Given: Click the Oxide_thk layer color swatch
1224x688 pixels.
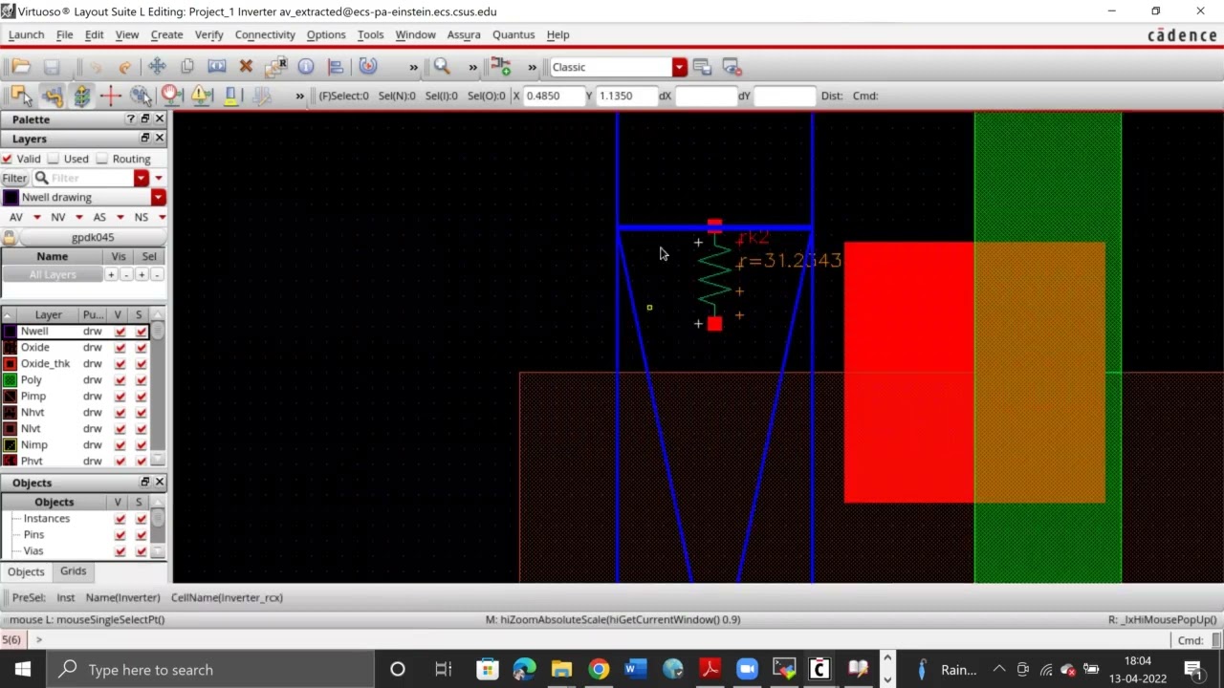Looking at the screenshot, I should click(10, 364).
